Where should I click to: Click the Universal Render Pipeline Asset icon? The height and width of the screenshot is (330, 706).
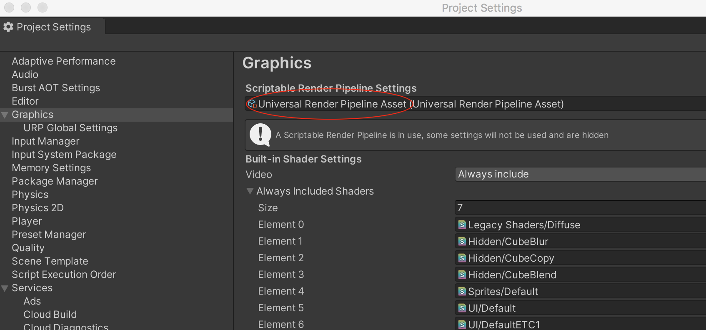(x=252, y=104)
